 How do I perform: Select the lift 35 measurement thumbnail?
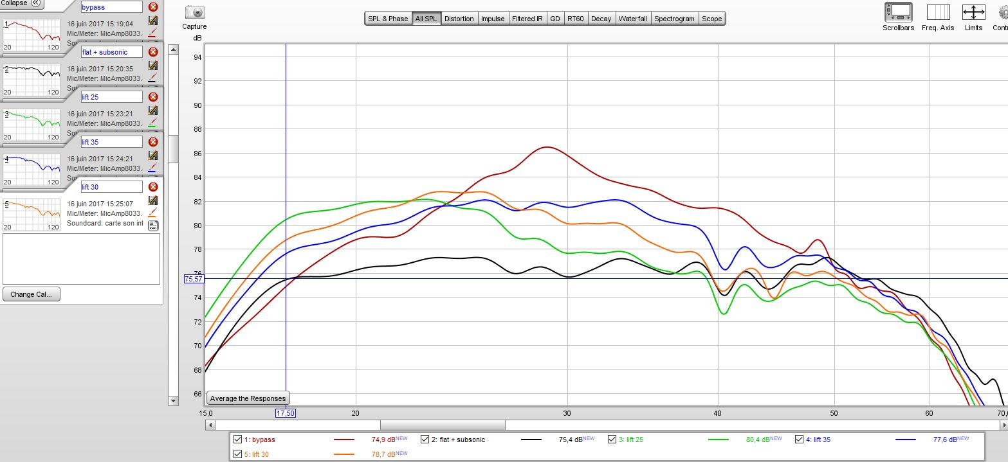click(x=32, y=170)
